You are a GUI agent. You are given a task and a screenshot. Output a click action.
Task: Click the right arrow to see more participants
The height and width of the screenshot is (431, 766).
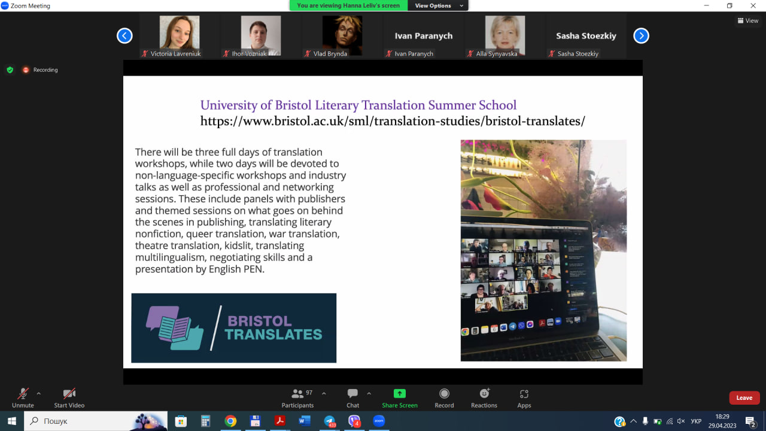pyautogui.click(x=641, y=35)
